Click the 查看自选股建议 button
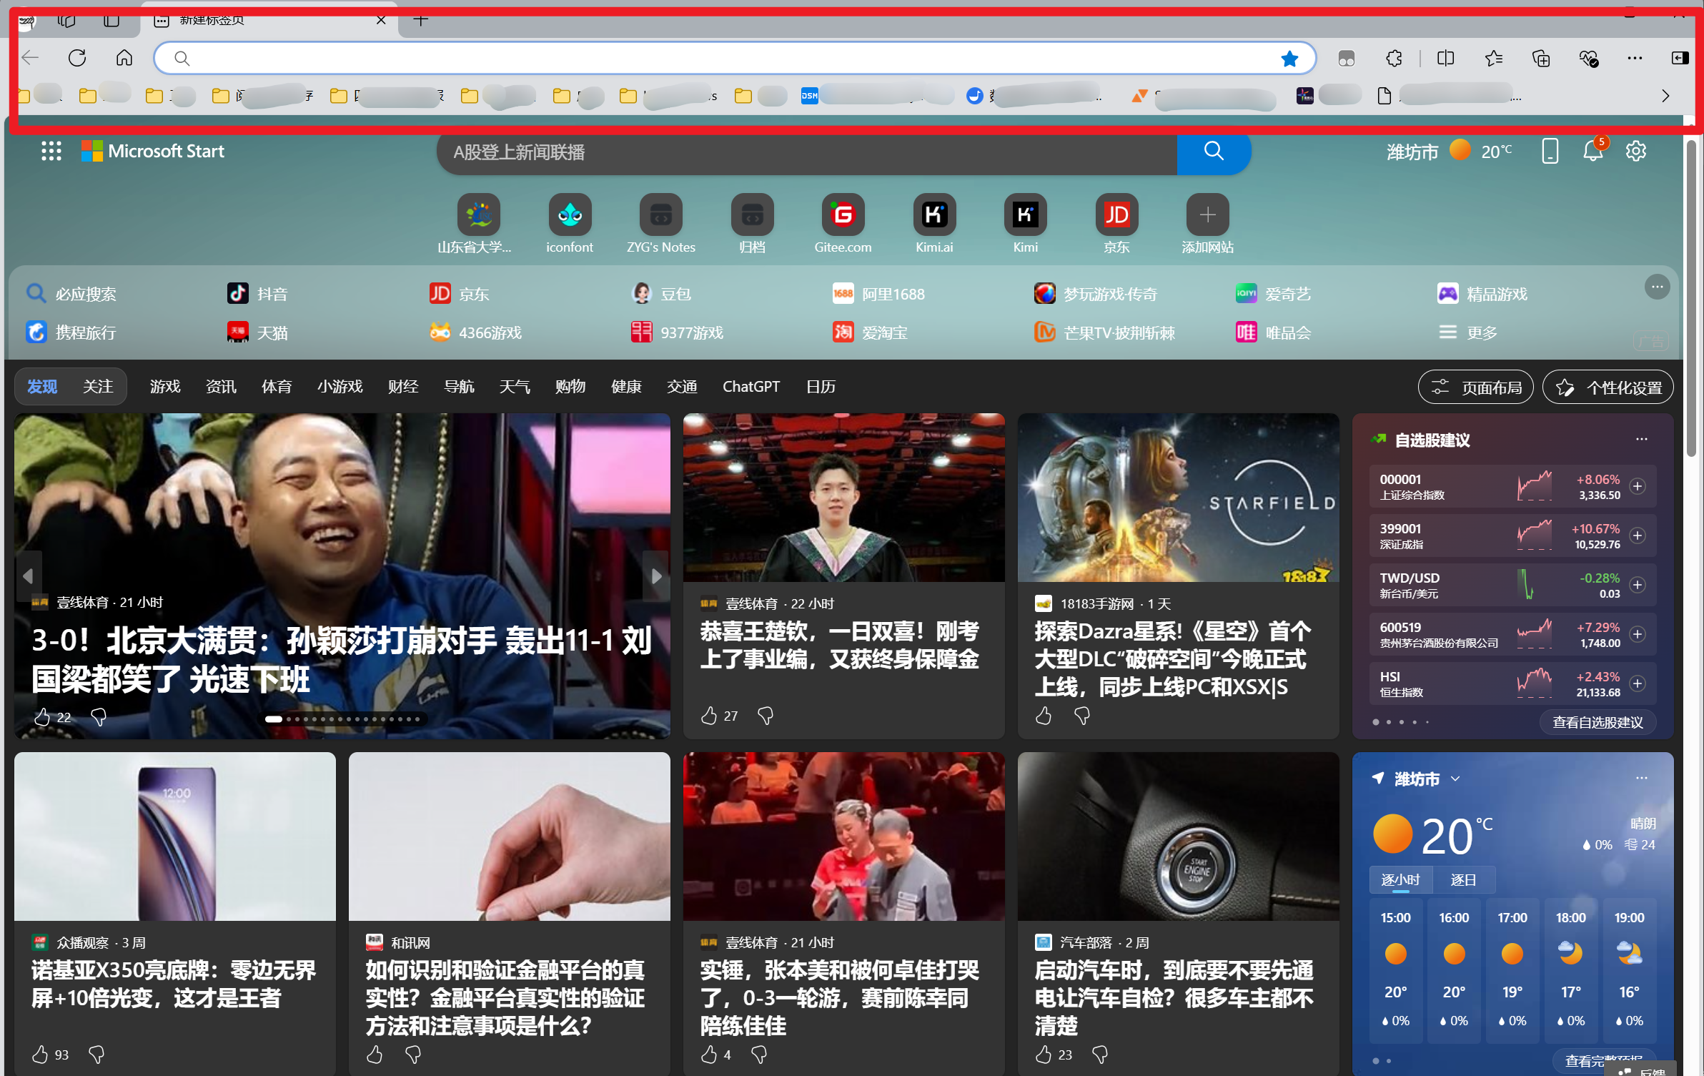 [1597, 722]
